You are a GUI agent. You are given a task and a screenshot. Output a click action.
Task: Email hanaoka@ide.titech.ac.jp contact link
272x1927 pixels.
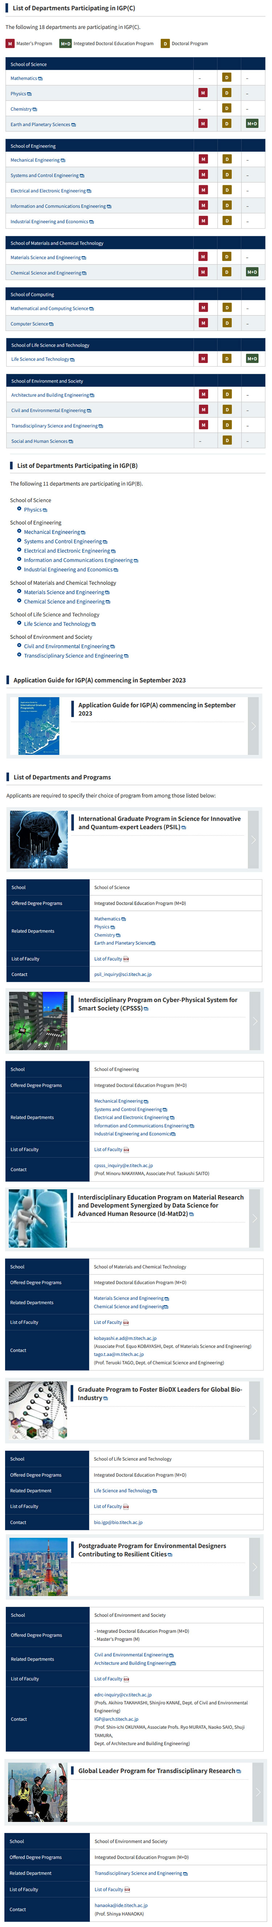(x=121, y=1905)
